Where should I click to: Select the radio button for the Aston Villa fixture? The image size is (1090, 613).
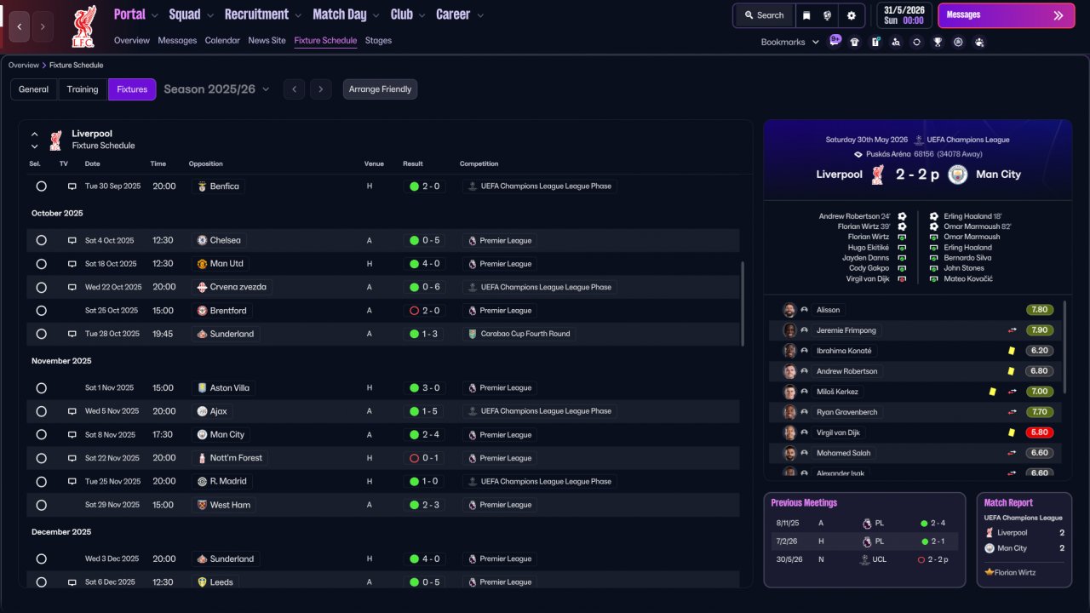pyautogui.click(x=41, y=388)
